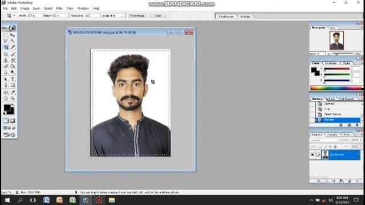
Task: Select the Blur tool
Action: click(6, 72)
